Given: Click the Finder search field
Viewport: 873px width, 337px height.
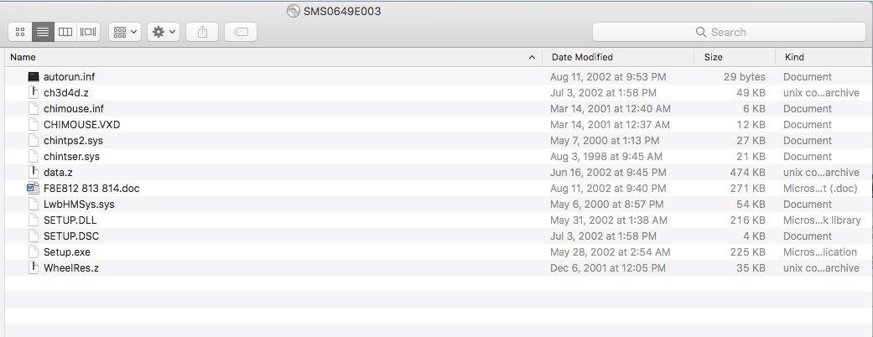Looking at the screenshot, I should coord(729,32).
